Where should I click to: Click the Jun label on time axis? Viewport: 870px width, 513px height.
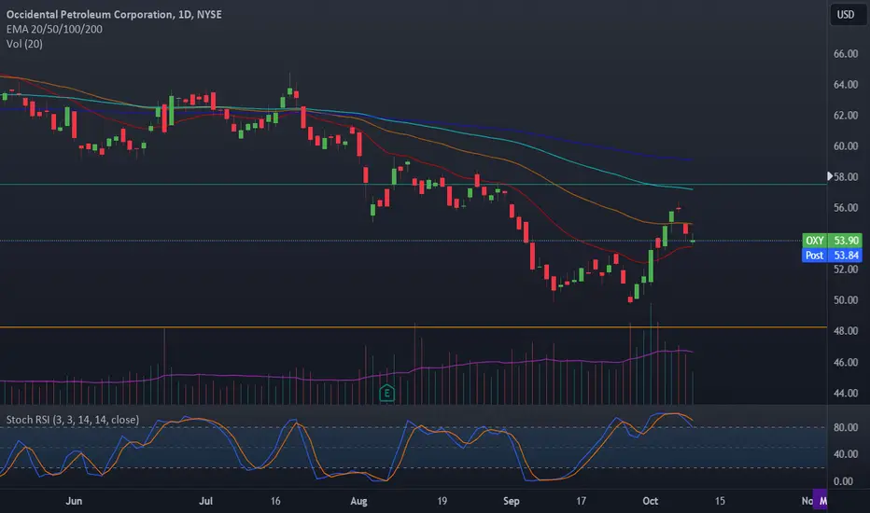[74, 501]
